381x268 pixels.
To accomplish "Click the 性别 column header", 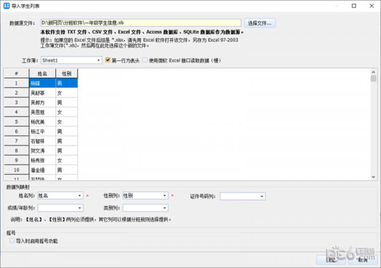I will point(66,74).
